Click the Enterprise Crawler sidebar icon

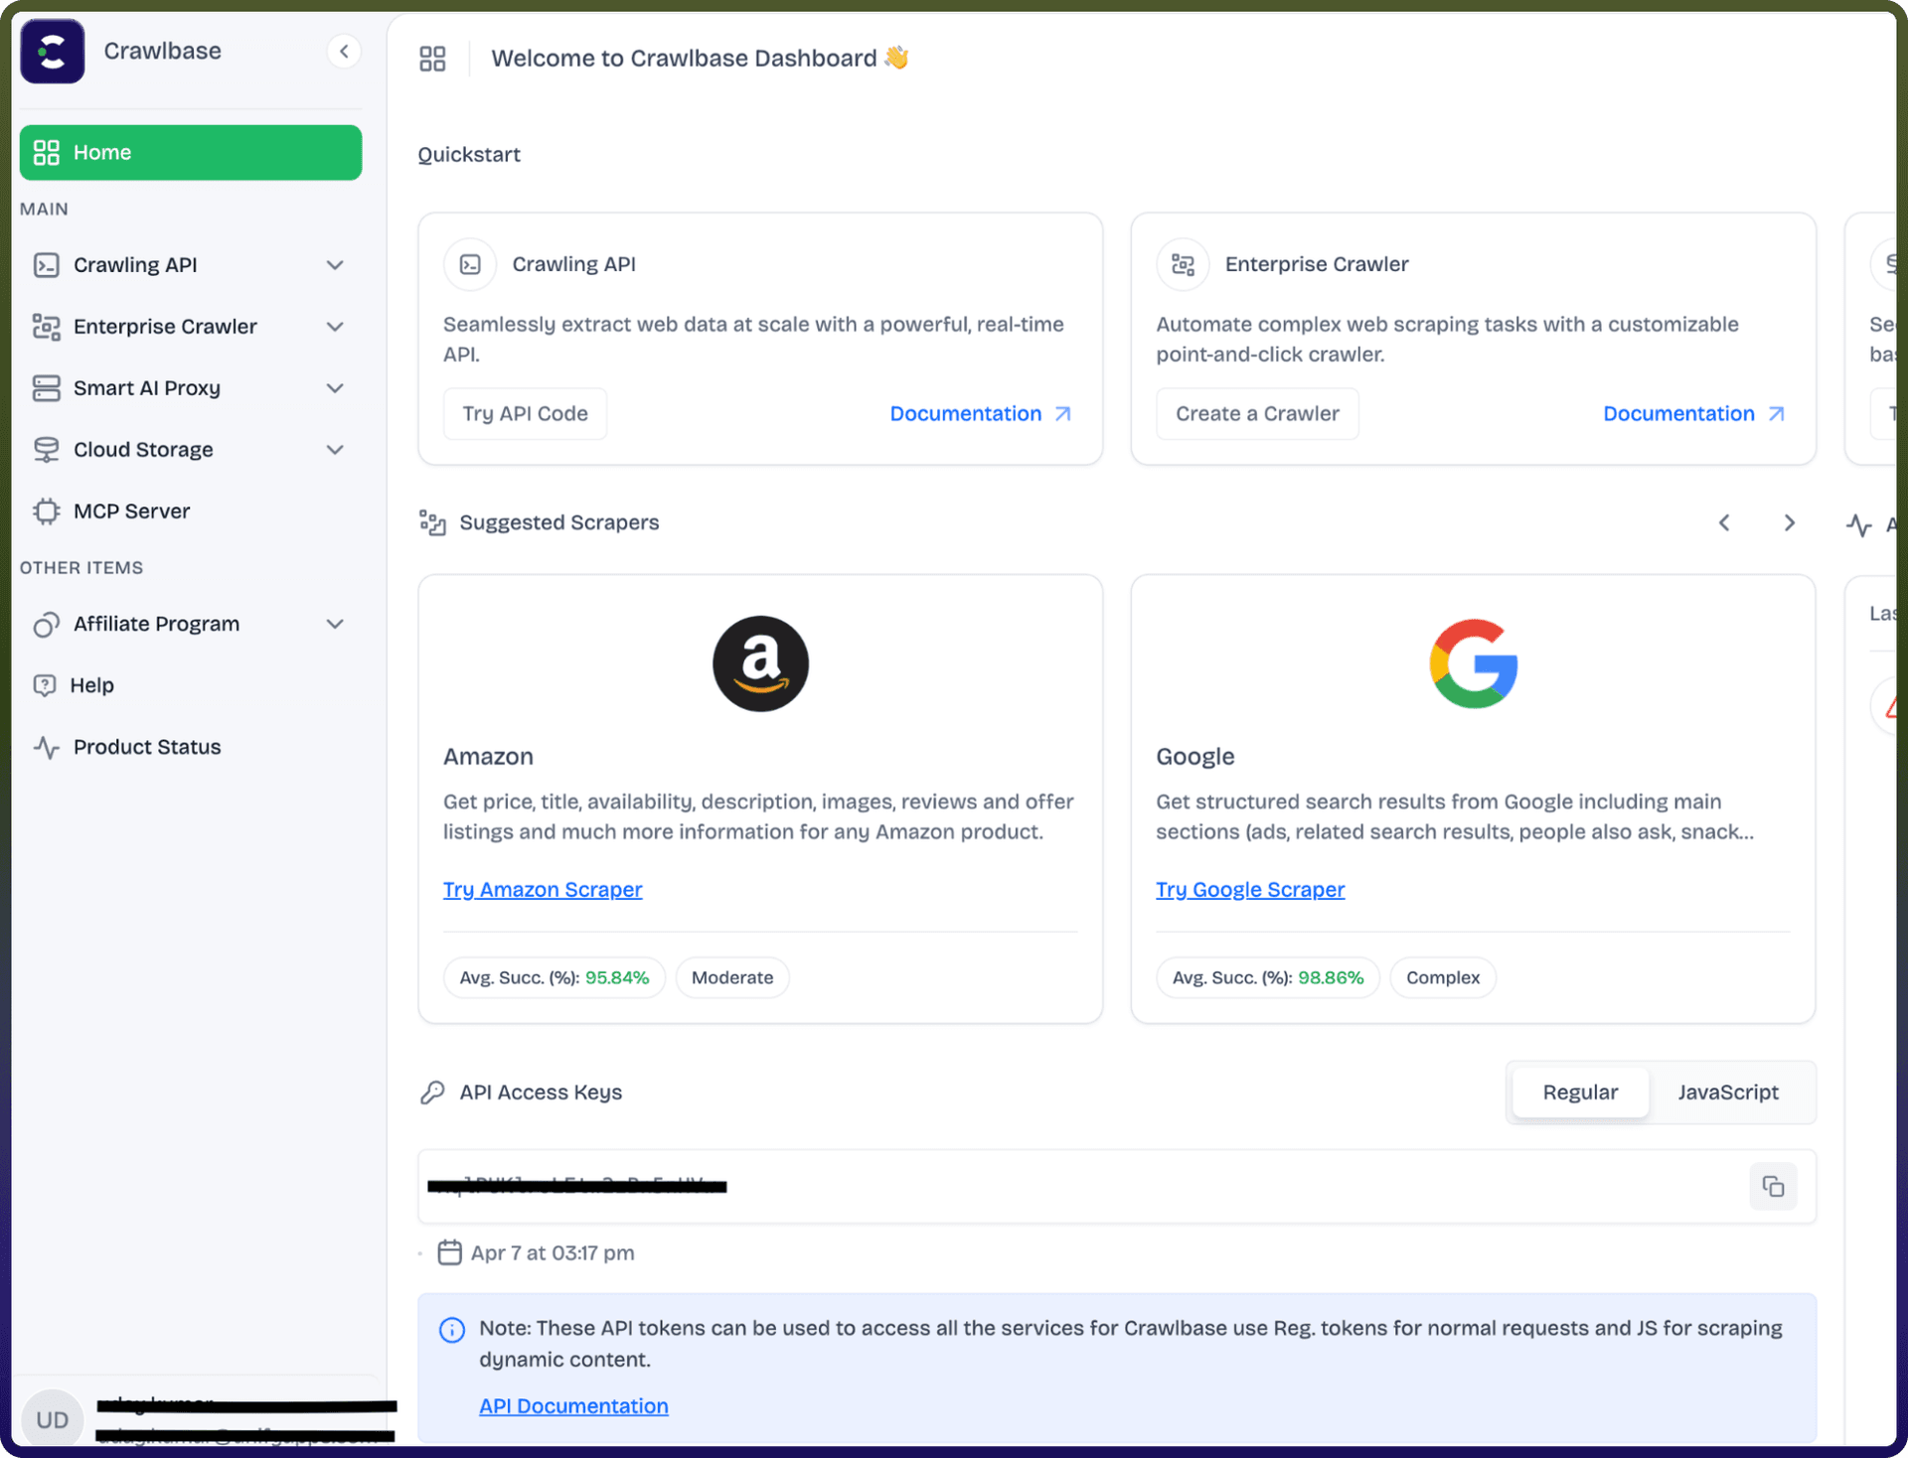click(x=47, y=327)
